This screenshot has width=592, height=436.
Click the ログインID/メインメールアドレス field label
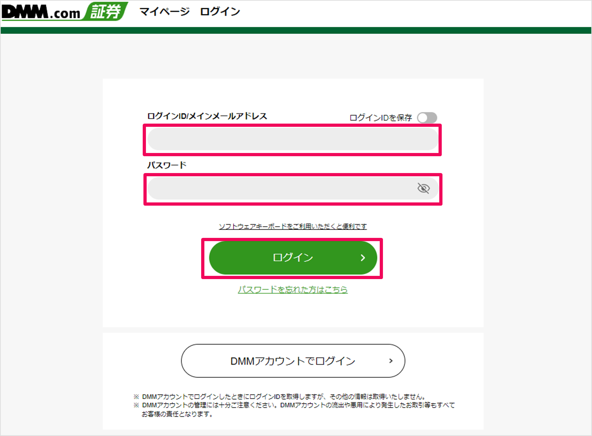207,116
